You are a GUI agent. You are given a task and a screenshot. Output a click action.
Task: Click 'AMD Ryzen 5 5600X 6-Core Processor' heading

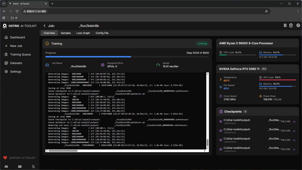click(x=246, y=43)
